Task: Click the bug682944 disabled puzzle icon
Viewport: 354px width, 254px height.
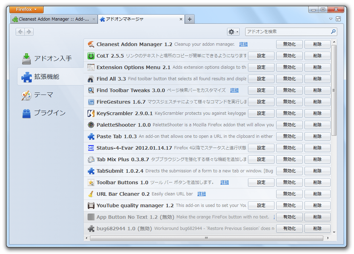Action: point(91,228)
